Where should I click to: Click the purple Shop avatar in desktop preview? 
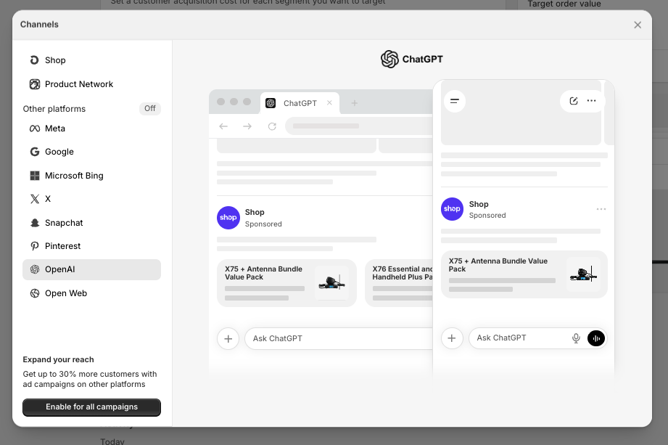(228, 218)
